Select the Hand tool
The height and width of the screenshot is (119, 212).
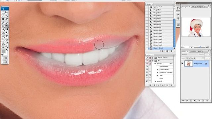tap(3, 47)
